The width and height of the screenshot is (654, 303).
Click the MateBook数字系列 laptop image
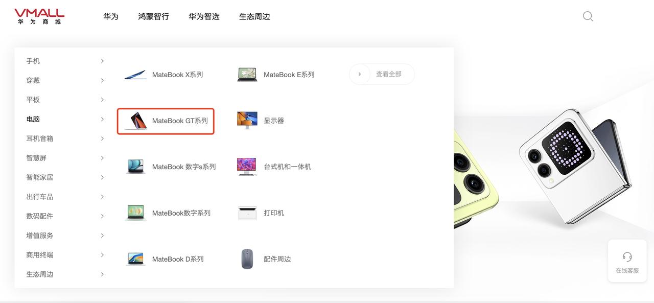[x=135, y=213]
